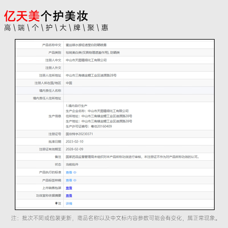Click the 生产企业名称 line in production info

(x=97, y=111)
